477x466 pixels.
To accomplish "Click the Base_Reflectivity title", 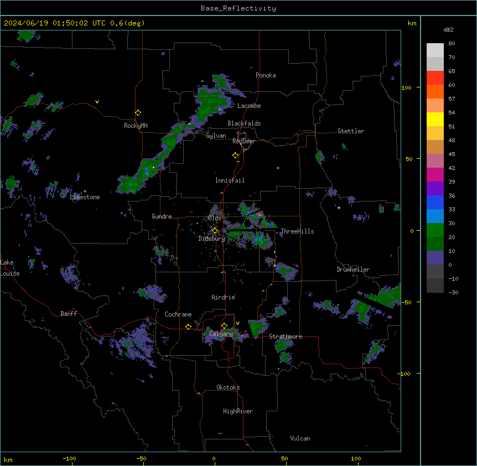I will click(239, 8).
